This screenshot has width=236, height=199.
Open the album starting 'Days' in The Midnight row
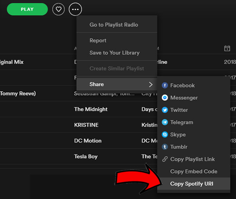pos(149,109)
